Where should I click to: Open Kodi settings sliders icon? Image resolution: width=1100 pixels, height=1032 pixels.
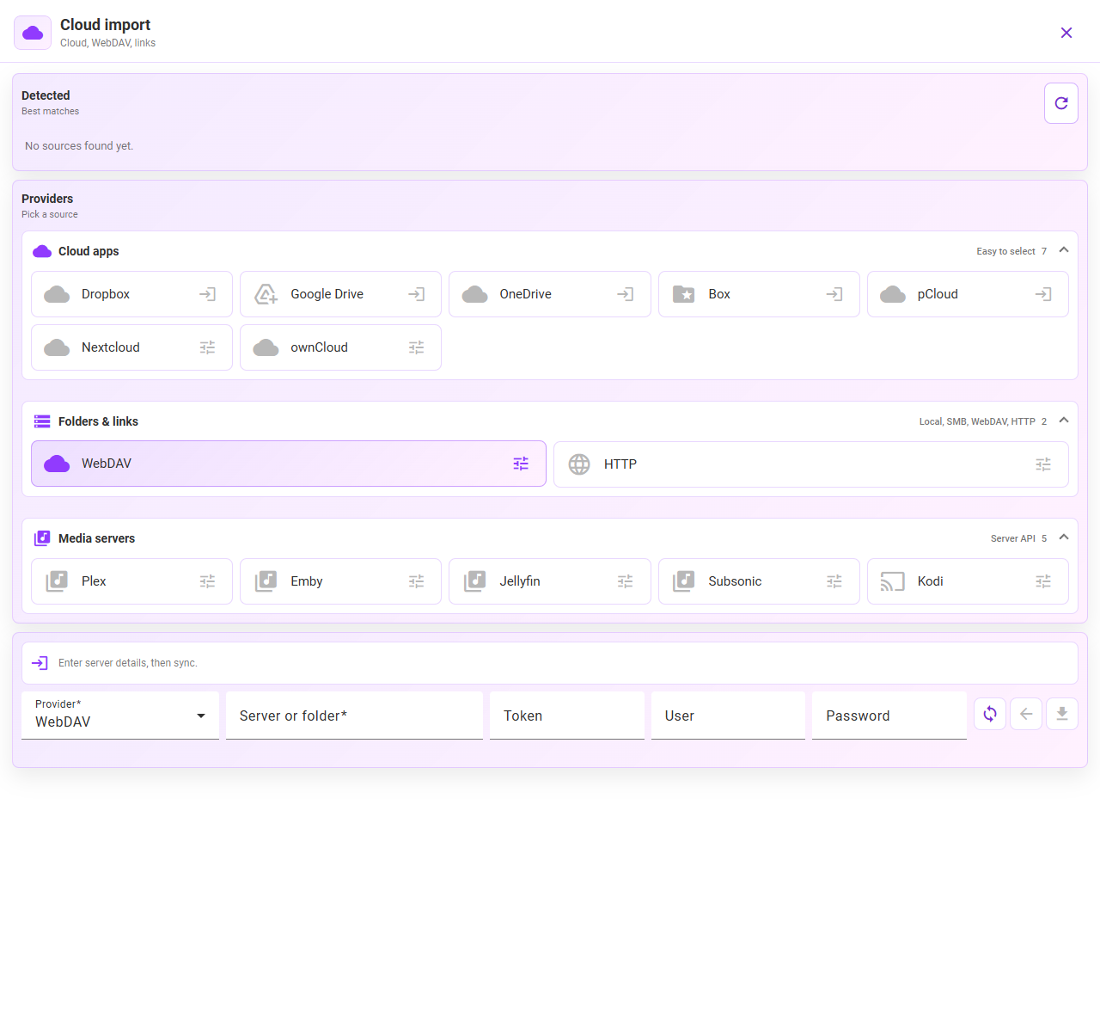pyautogui.click(x=1043, y=581)
